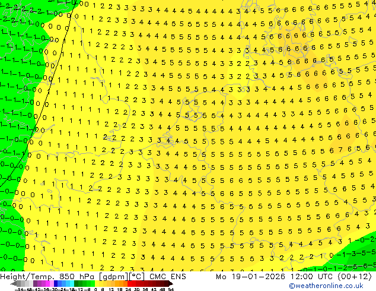376x291 pixels.
Task: Click the single '7' temperature value on the map
Action: click(340, 150)
